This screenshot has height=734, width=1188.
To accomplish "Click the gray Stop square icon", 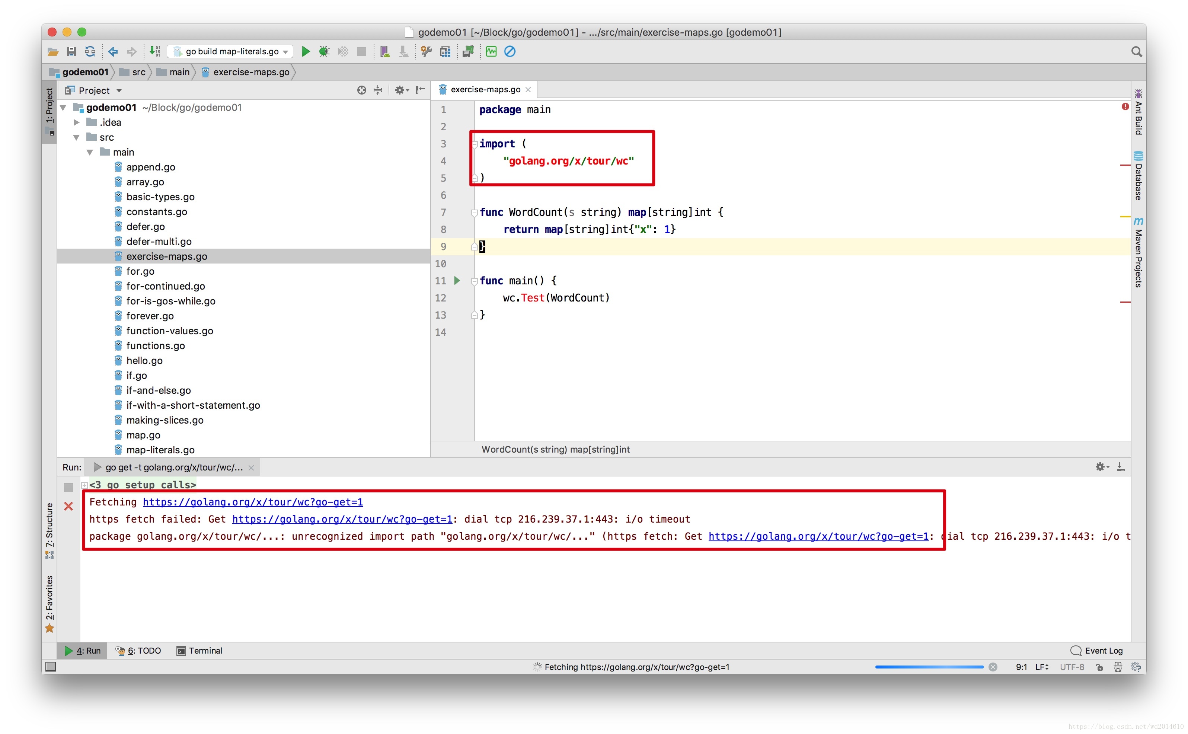I will pyautogui.click(x=361, y=51).
